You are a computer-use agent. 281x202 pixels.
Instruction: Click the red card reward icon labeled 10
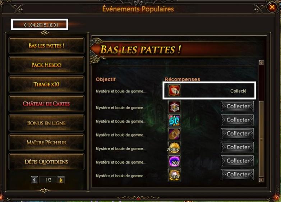[x=174, y=91]
